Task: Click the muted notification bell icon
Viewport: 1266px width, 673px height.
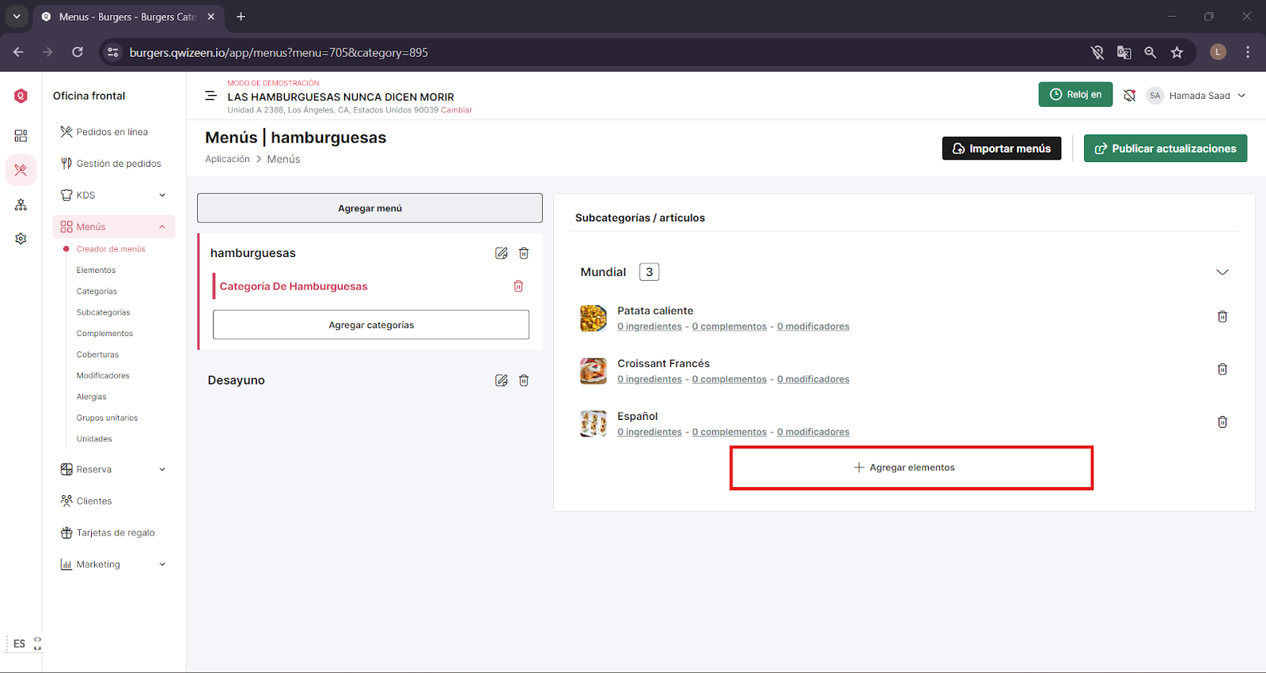Action: (1129, 96)
